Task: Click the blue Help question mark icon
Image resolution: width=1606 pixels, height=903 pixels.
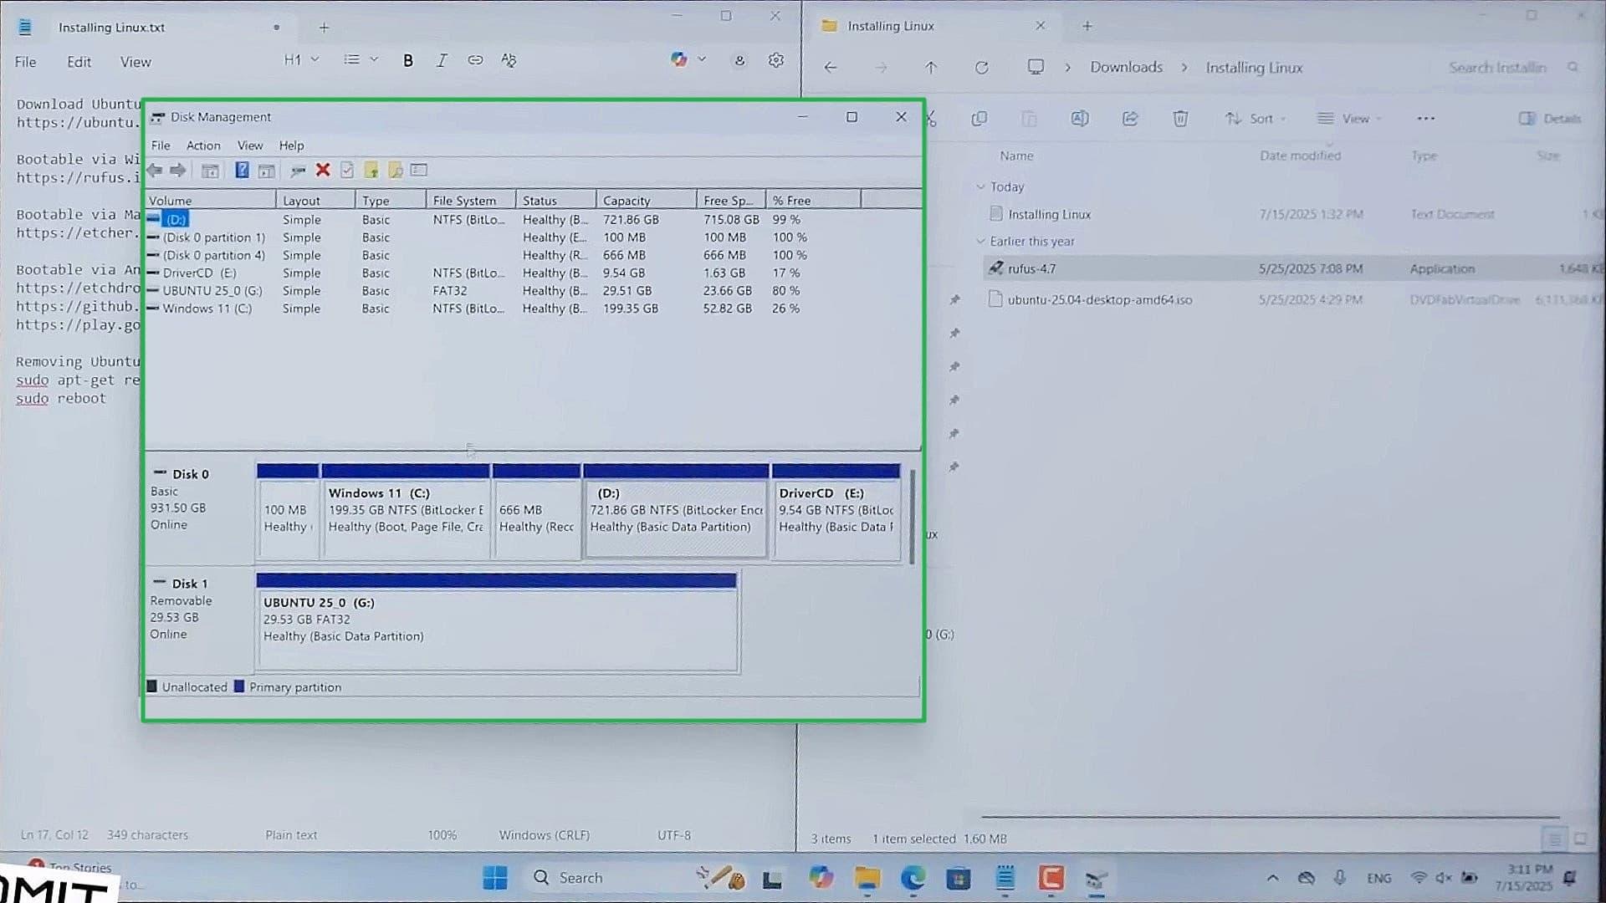Action: tap(242, 171)
